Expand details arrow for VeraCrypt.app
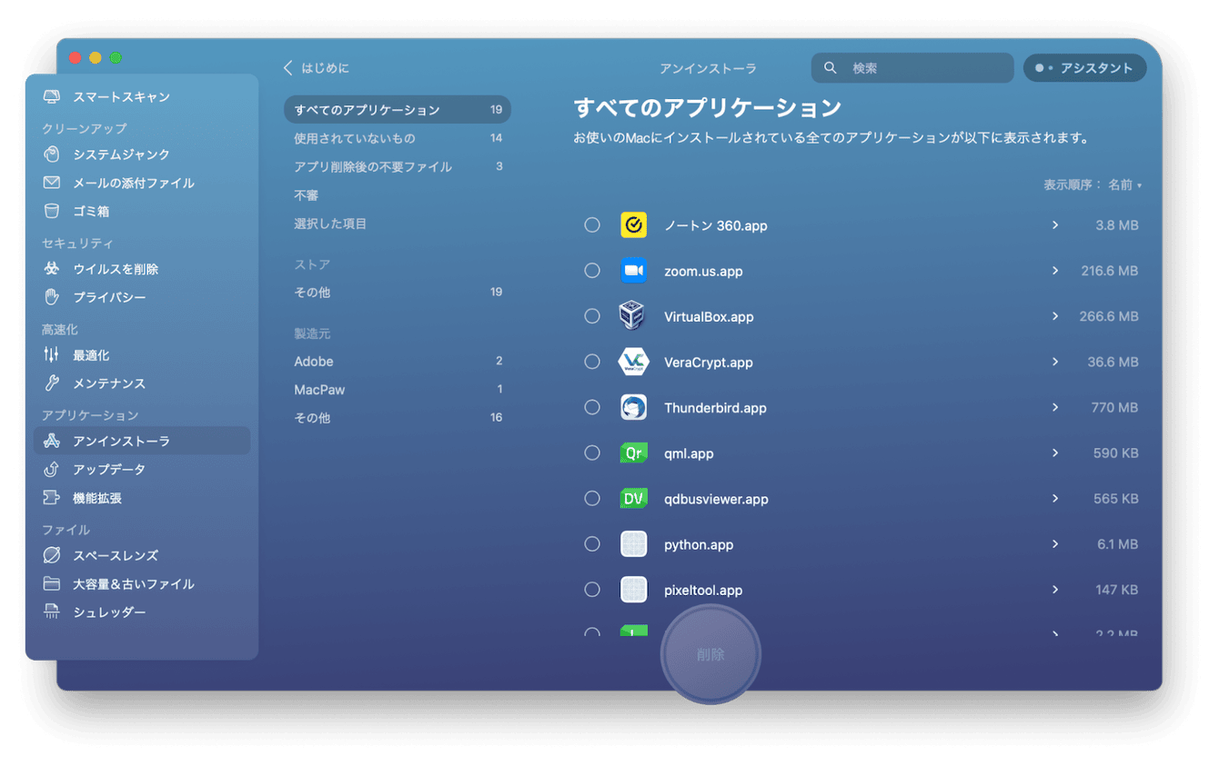Image resolution: width=1219 pixels, height=766 pixels. (x=1055, y=362)
